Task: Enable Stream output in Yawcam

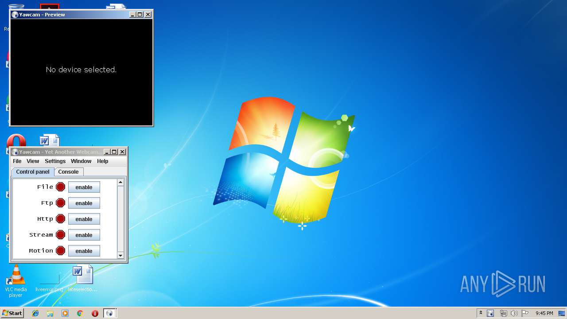Action: [x=84, y=235]
